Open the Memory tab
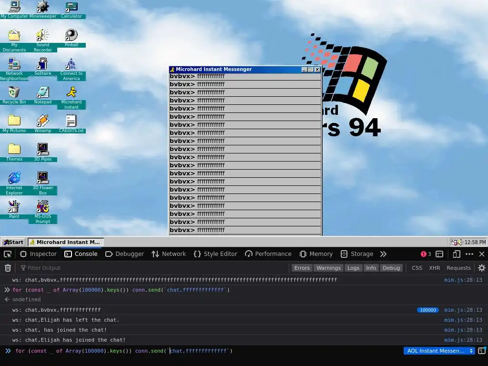488x366 pixels. (316, 254)
